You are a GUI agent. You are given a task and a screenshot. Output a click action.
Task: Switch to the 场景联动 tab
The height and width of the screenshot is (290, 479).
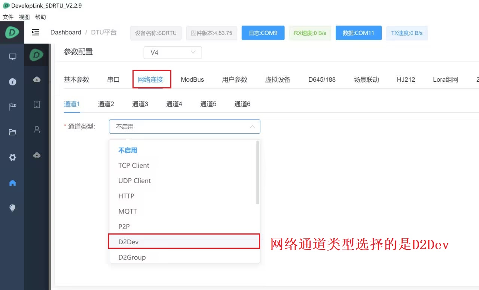pyautogui.click(x=366, y=79)
